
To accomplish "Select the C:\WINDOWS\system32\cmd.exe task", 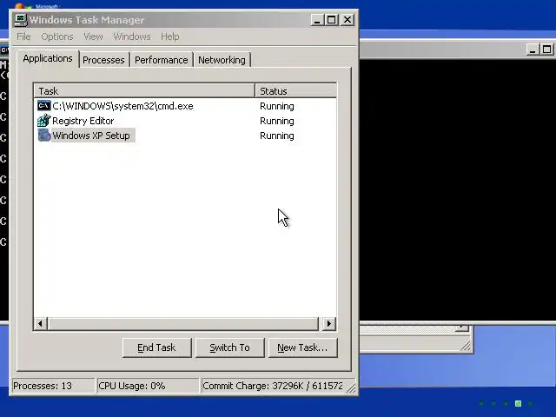I will (x=122, y=106).
